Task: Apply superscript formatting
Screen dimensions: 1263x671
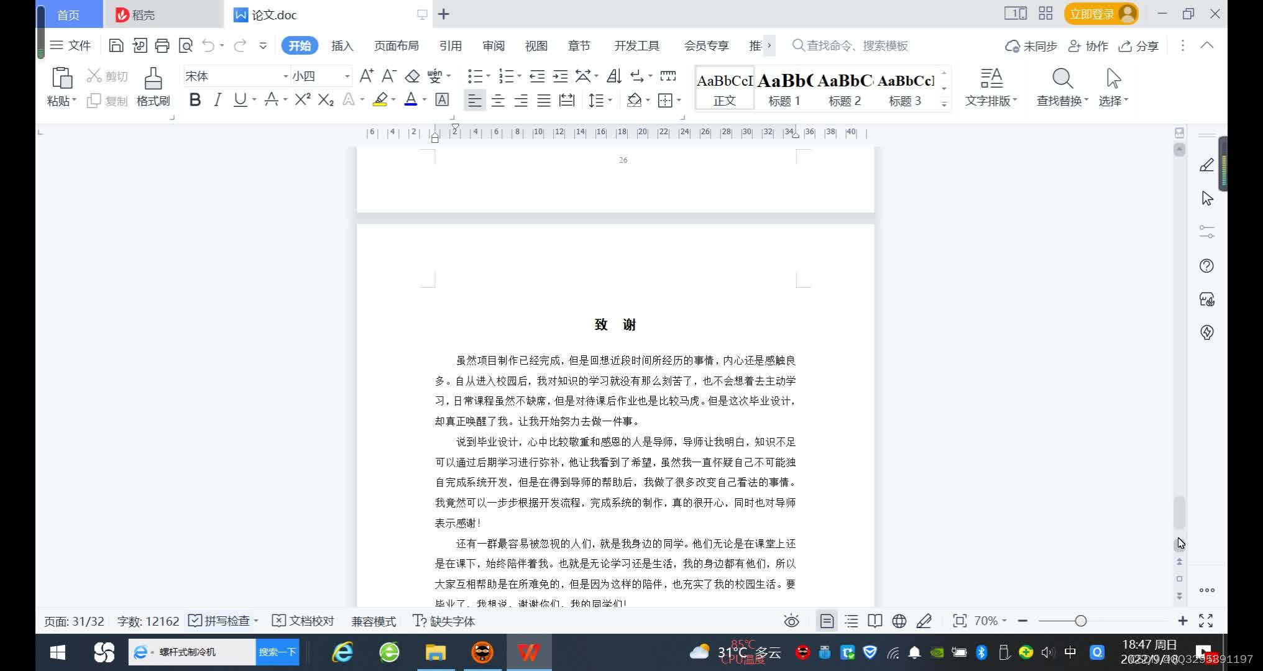Action: coord(303,99)
